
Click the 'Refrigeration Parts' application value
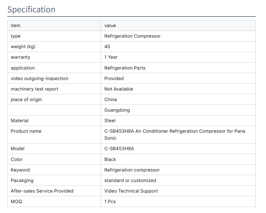(x=125, y=68)
